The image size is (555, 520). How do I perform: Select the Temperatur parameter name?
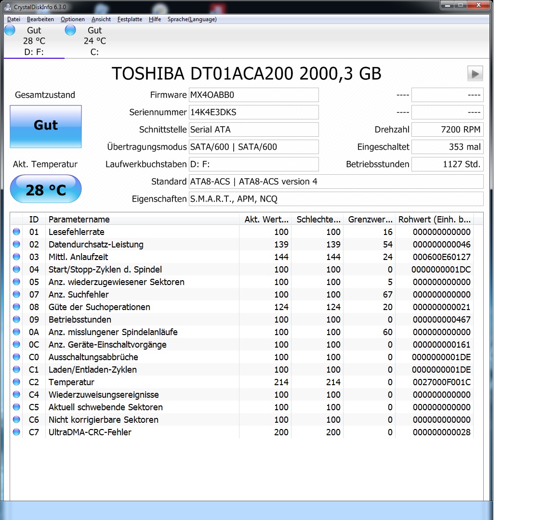[x=71, y=382]
